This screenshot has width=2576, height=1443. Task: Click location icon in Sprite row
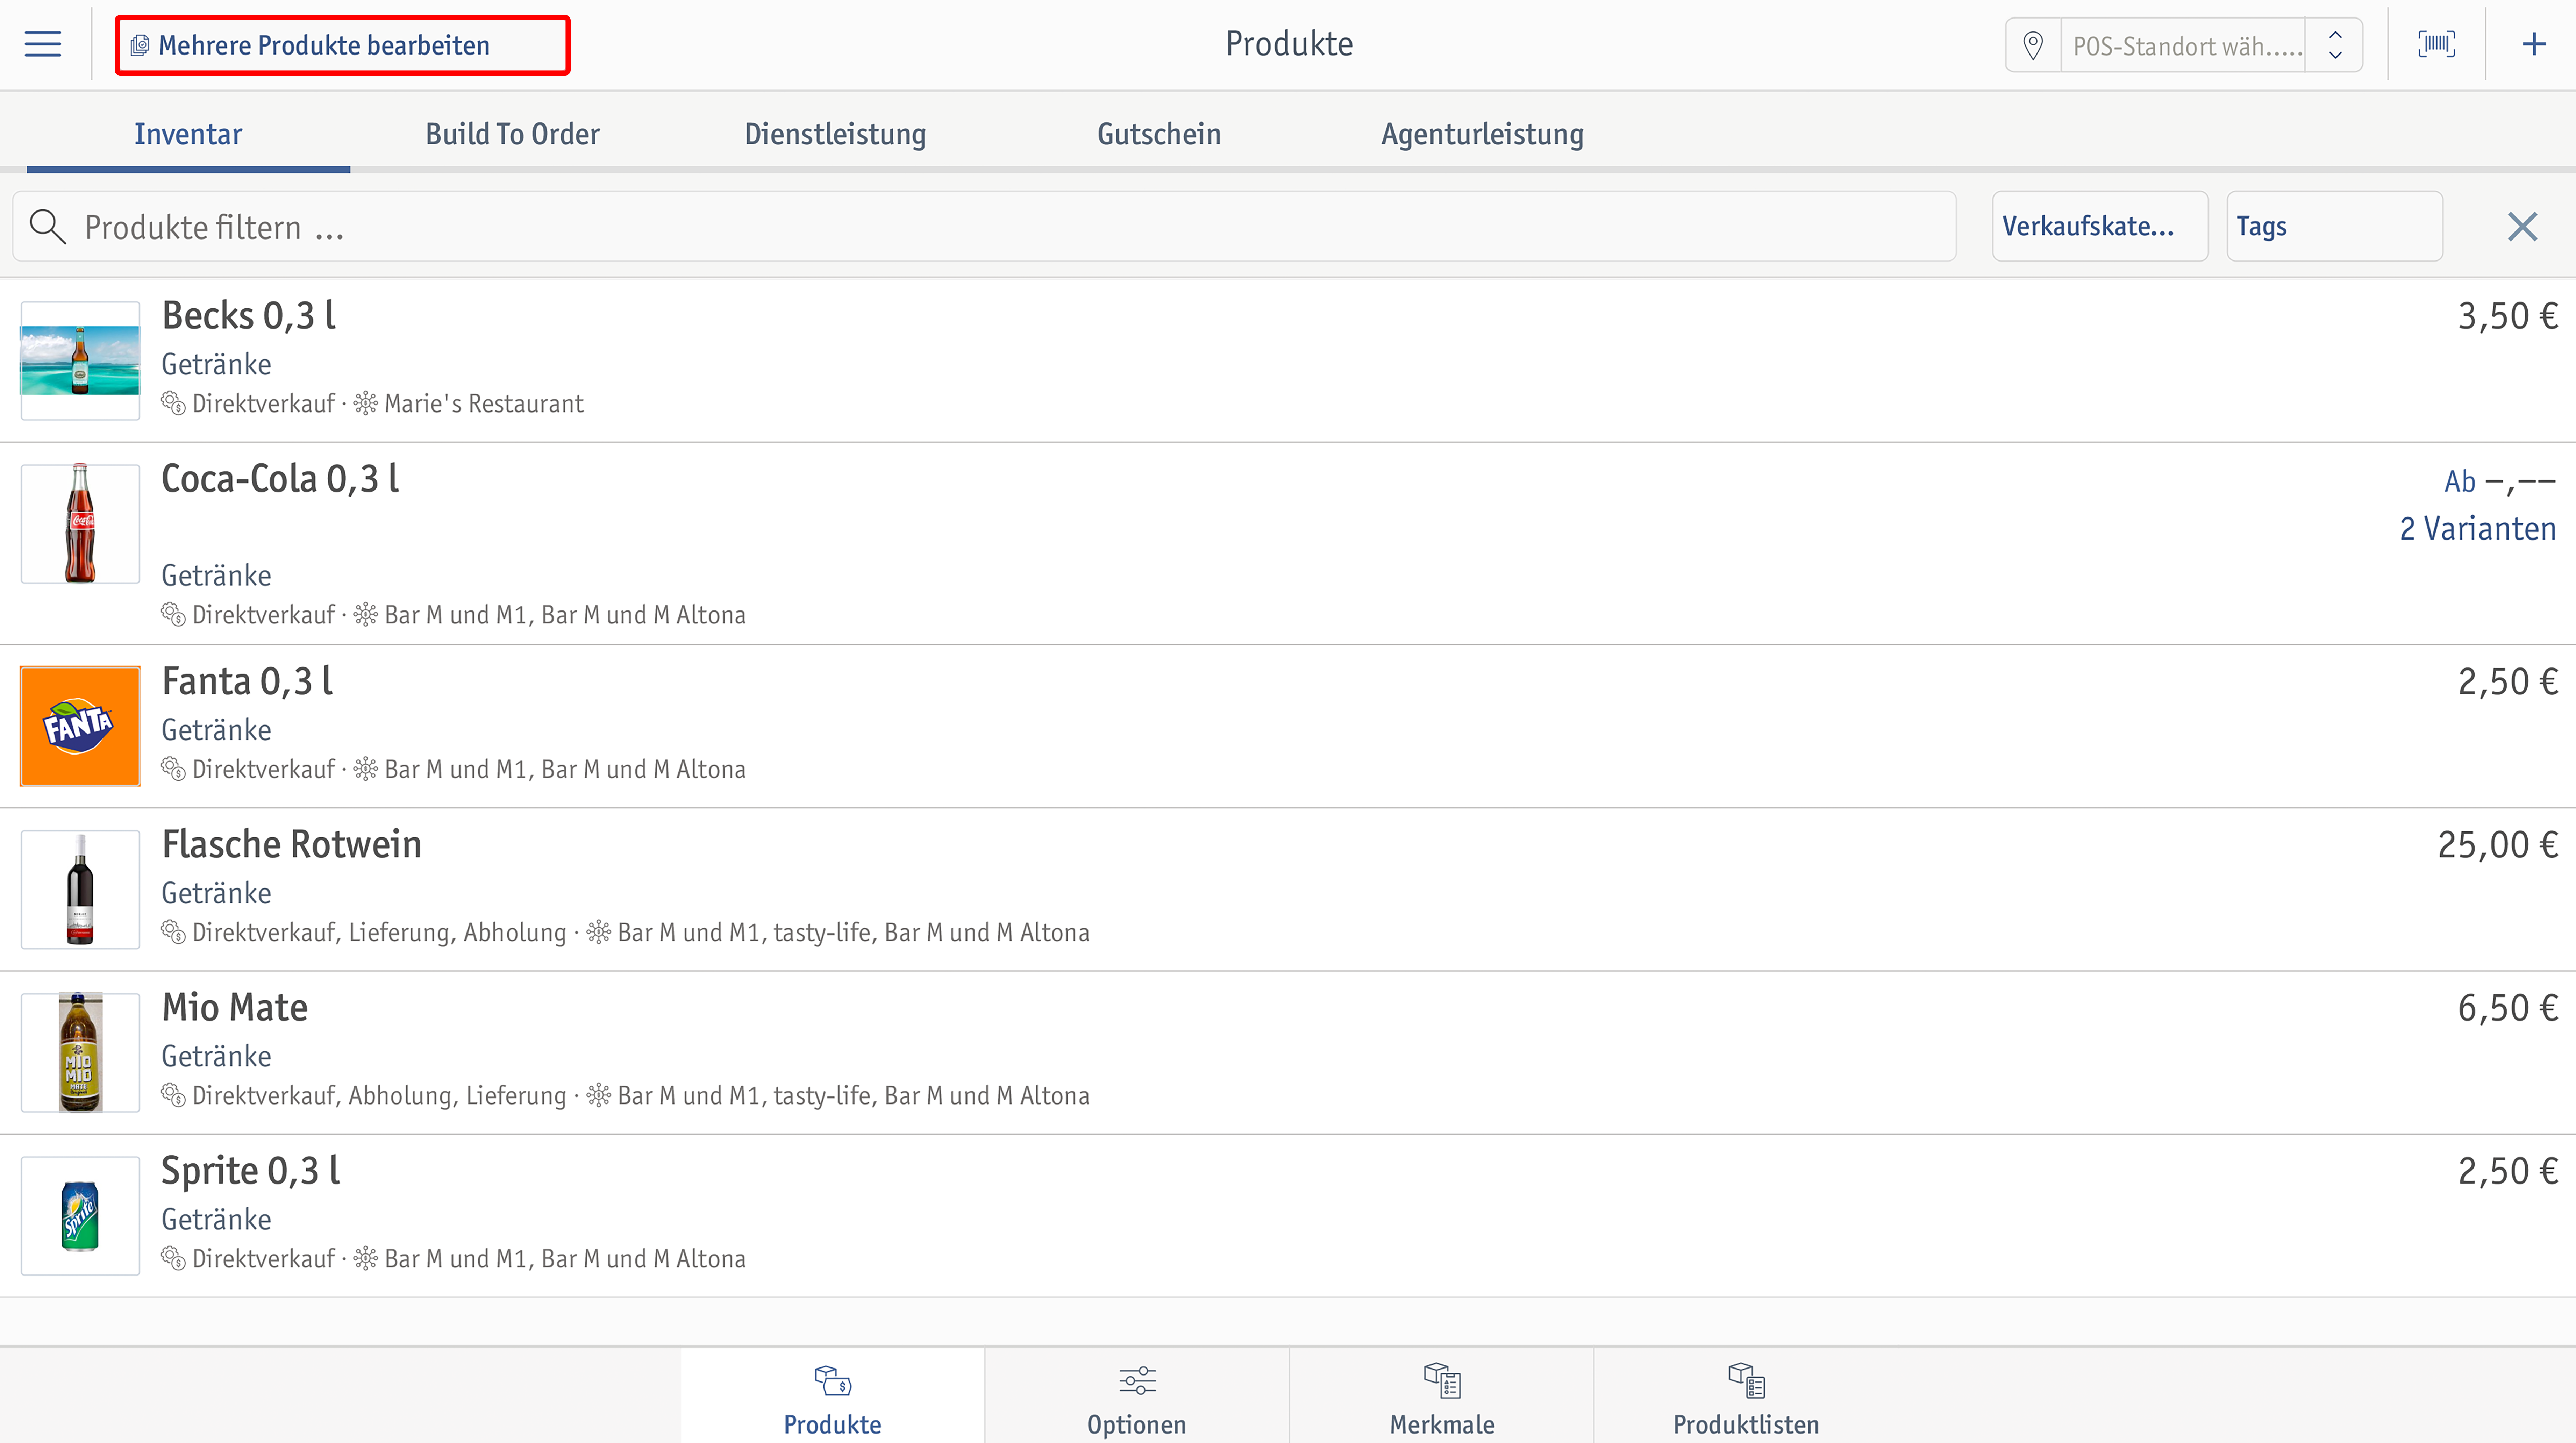(366, 1259)
